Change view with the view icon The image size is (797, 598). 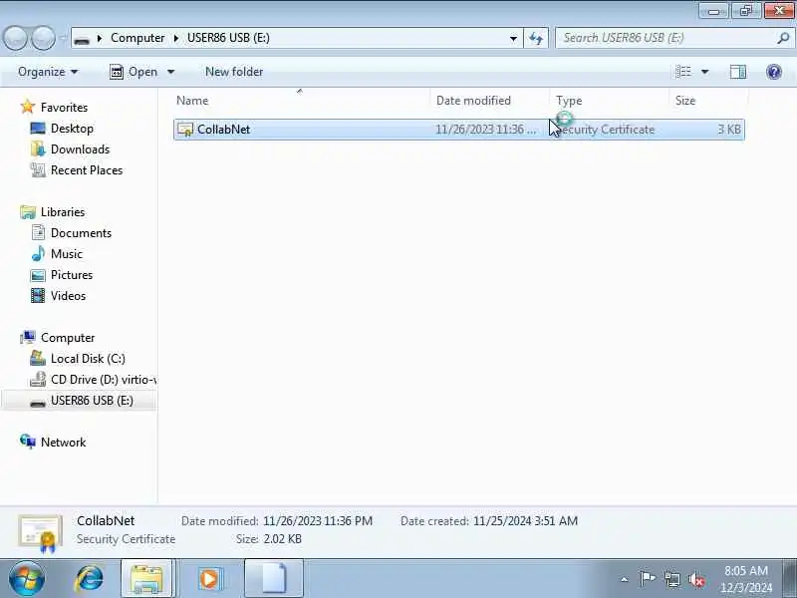coord(683,72)
